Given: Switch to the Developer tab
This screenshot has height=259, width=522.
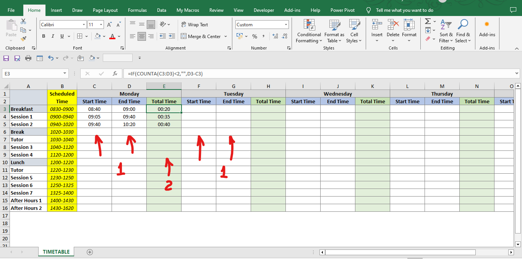Looking at the screenshot, I should click(x=264, y=10).
